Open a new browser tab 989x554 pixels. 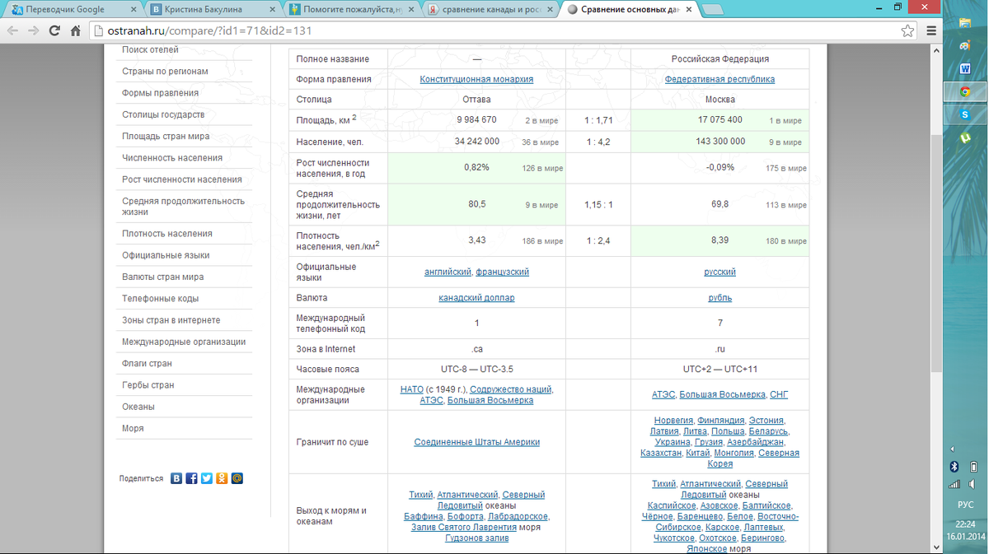click(x=713, y=10)
